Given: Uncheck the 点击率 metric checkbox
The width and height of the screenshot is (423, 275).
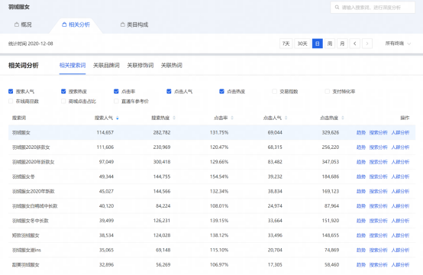Looking at the screenshot, I should [x=116, y=92].
